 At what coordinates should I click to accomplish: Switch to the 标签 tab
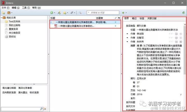[142, 18]
